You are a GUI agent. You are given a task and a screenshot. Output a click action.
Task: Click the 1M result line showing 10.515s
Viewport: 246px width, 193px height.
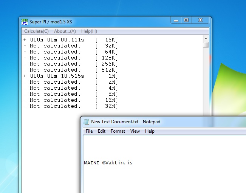pyautogui.click(x=71, y=76)
